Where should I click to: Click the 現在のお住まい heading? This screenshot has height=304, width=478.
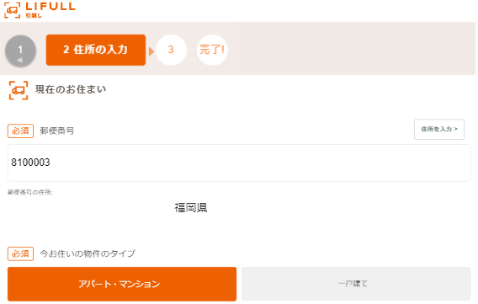click(x=71, y=89)
